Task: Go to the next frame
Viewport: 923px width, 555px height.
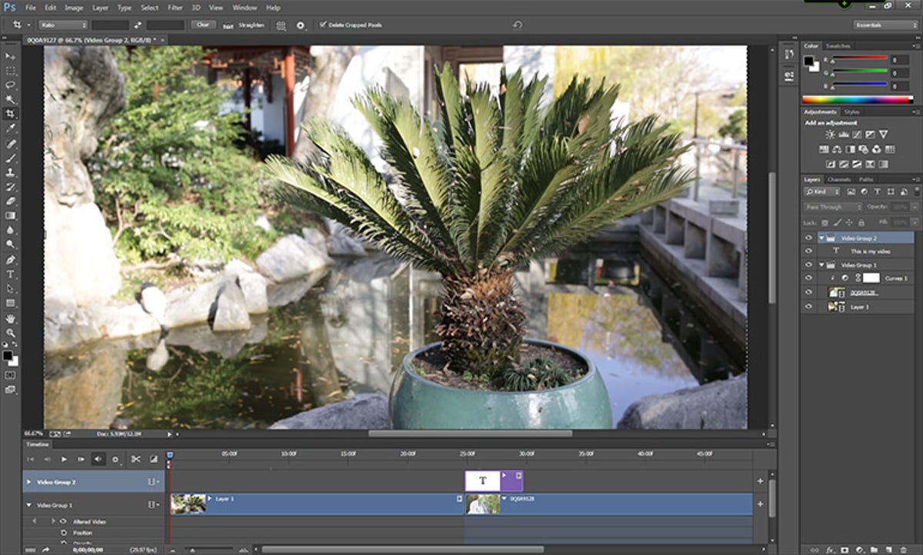Action: (81, 459)
